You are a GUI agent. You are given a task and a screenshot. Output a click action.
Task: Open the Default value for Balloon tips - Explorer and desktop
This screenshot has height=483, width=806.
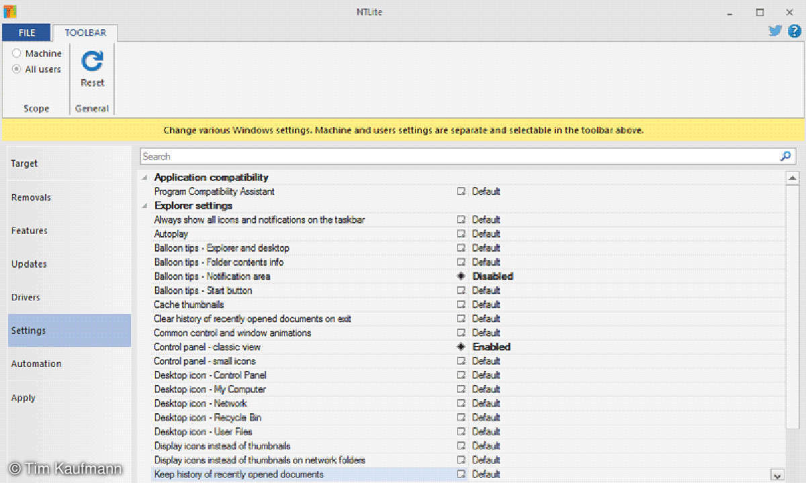(x=486, y=248)
